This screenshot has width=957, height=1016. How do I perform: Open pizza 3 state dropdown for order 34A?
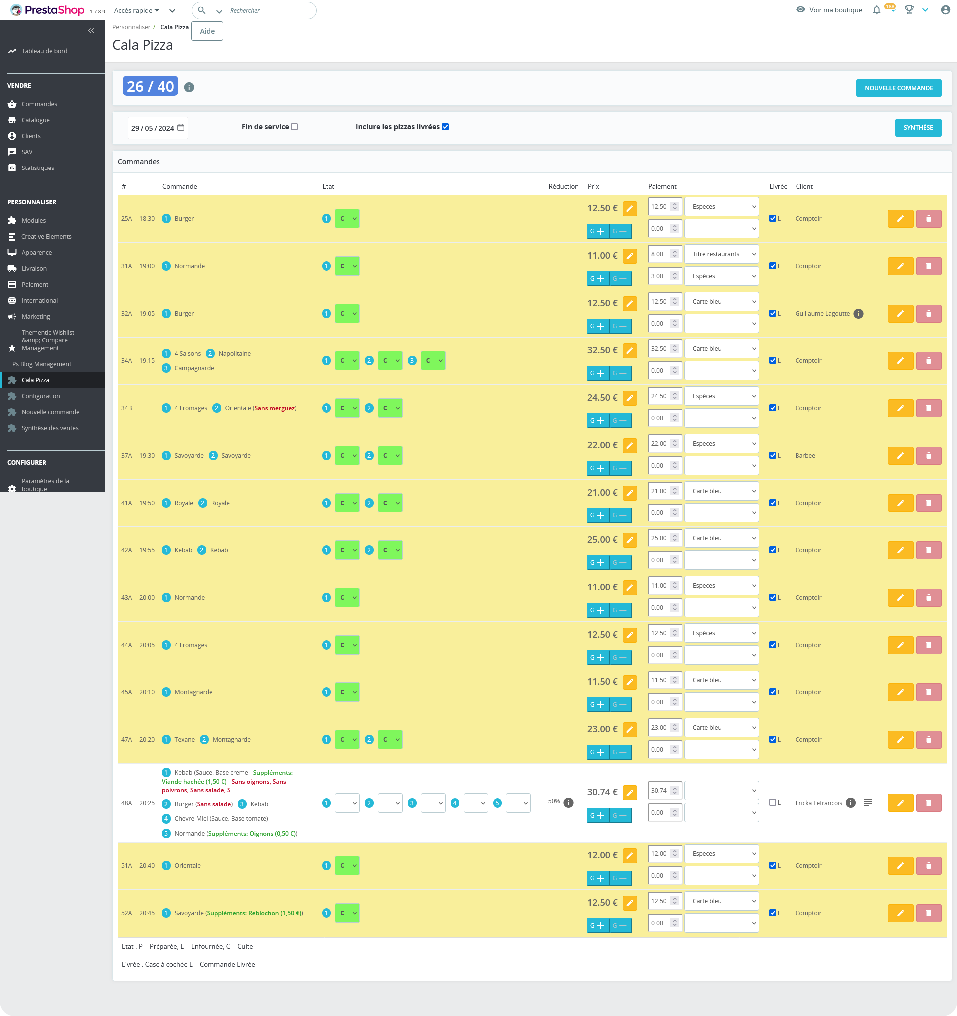point(433,361)
